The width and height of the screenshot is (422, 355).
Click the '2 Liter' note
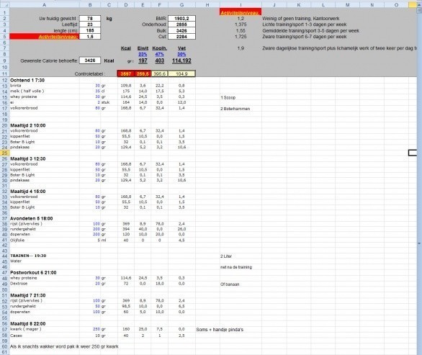click(x=226, y=256)
